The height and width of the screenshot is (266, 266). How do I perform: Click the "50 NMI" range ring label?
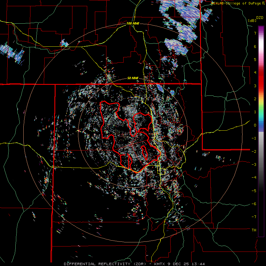[133, 78]
